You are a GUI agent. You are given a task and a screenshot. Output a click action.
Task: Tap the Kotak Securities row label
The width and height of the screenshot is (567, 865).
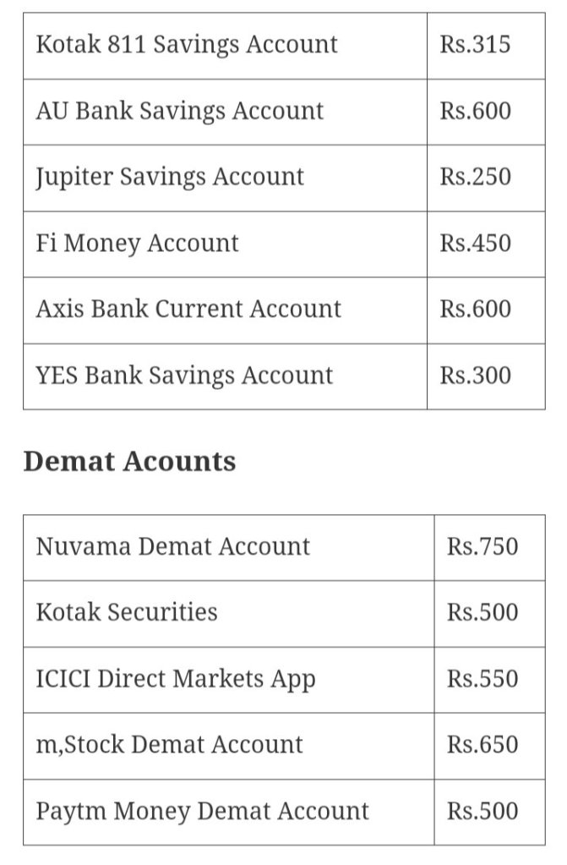pyautogui.click(x=127, y=612)
